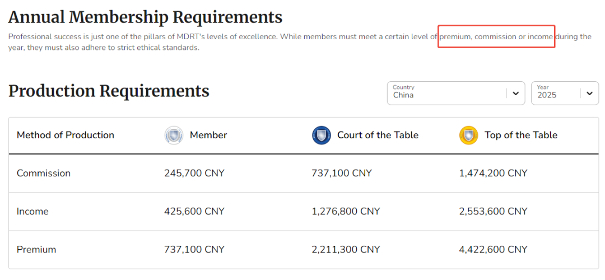The height and width of the screenshot is (280, 605).
Task: Click Member Premium value 737,100 CNY
Action: [x=194, y=250]
